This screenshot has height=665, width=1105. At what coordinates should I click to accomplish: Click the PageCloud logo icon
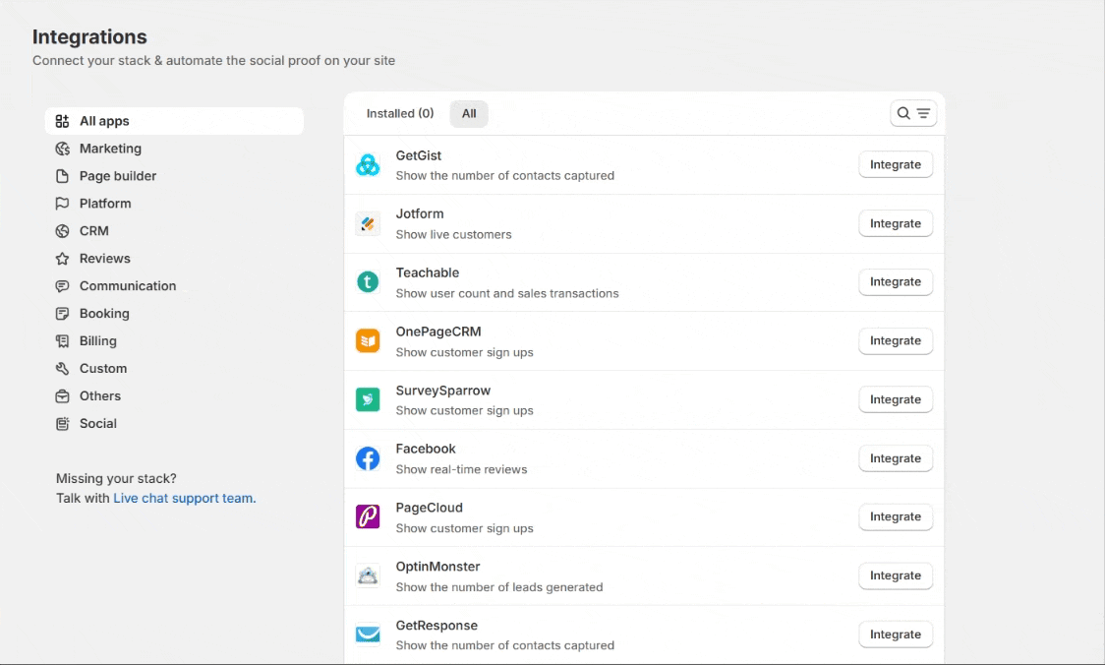coord(367,516)
